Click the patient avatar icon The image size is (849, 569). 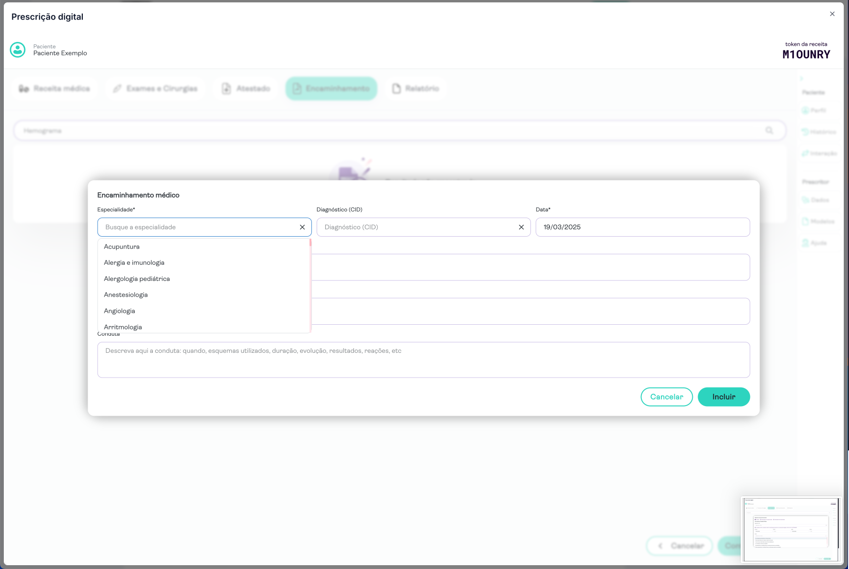tap(18, 50)
